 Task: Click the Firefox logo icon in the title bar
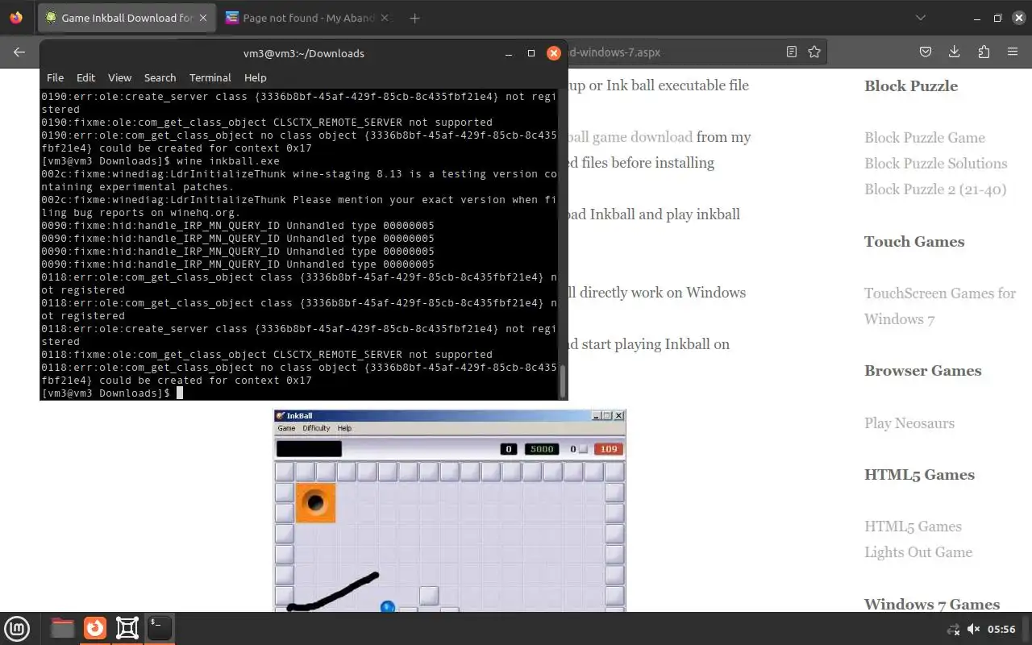(x=16, y=18)
